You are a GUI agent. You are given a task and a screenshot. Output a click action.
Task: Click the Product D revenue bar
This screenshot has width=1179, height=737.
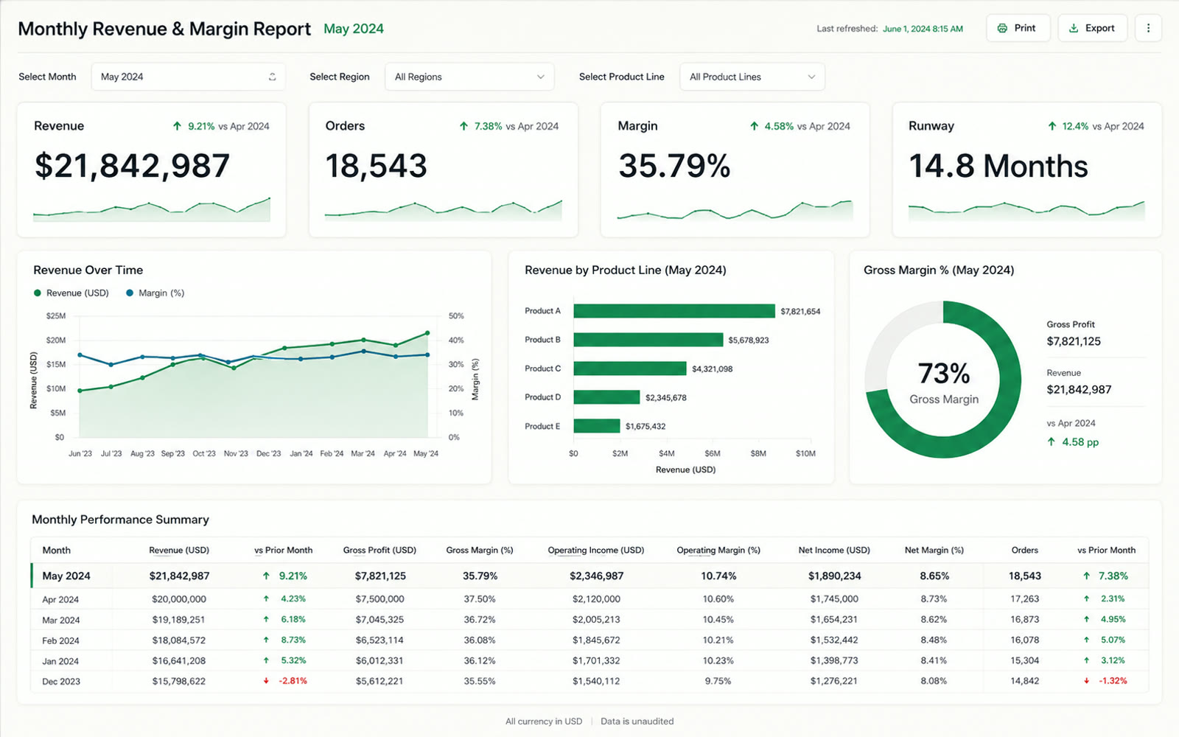tap(606, 397)
